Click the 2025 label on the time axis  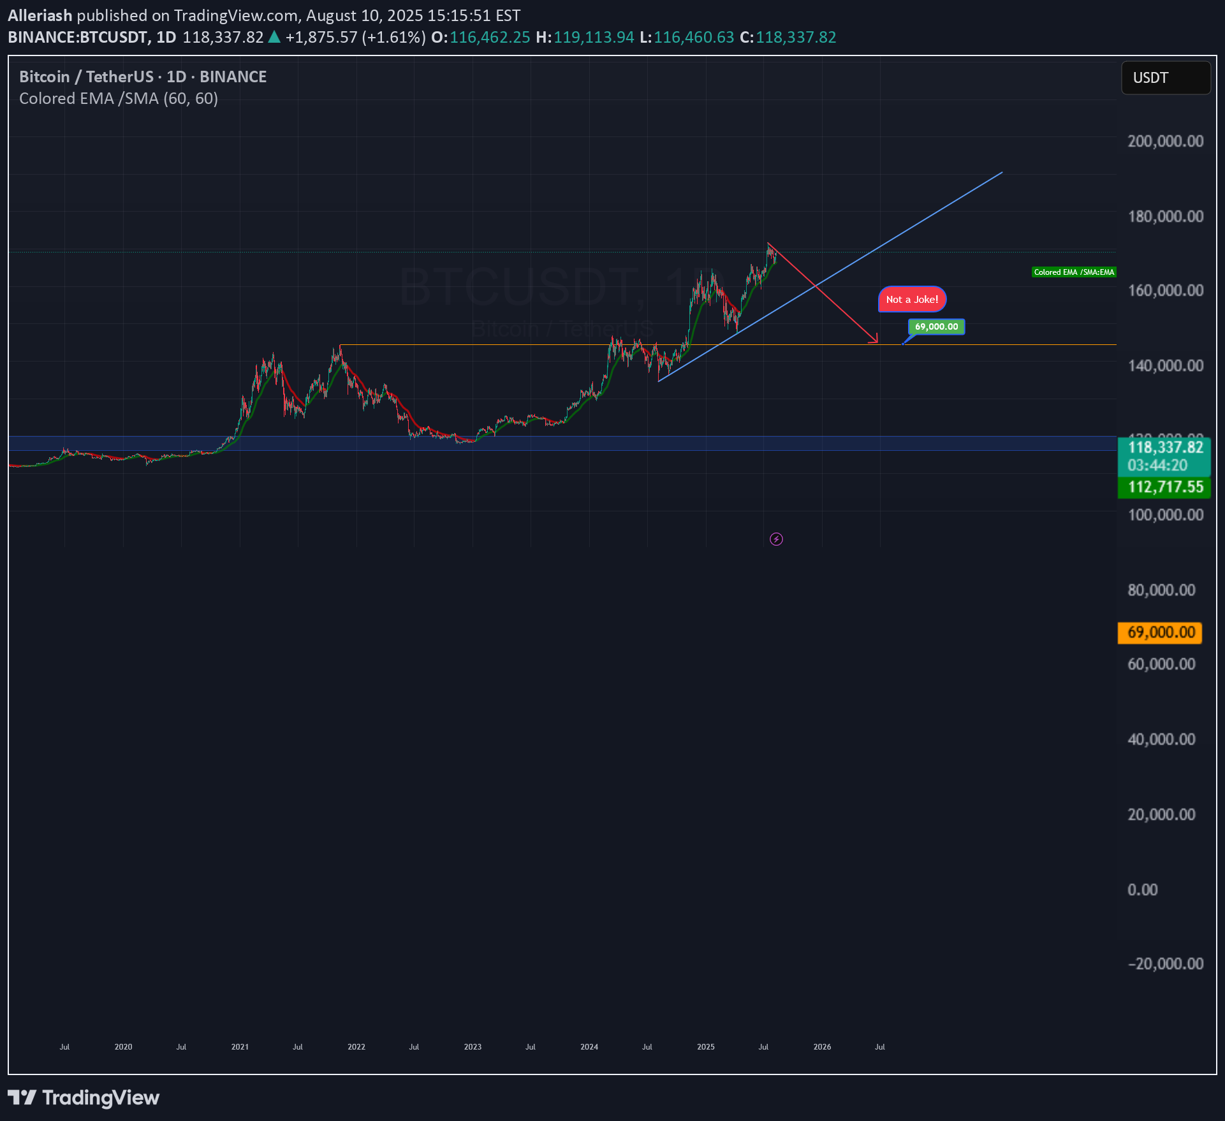[705, 1046]
